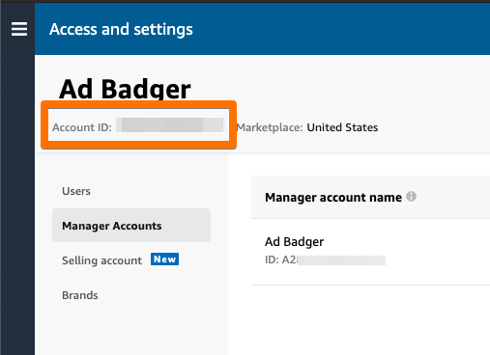This screenshot has width=490, height=355.
Task: Open the hamburger navigation menu
Action: [x=19, y=29]
